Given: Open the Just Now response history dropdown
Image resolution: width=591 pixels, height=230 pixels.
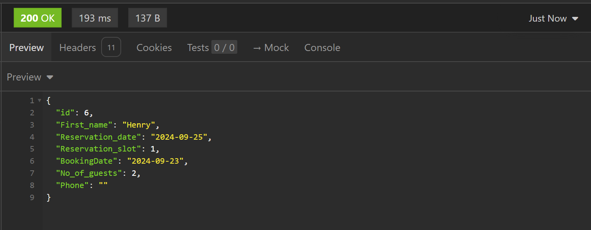Looking at the screenshot, I should (x=553, y=18).
